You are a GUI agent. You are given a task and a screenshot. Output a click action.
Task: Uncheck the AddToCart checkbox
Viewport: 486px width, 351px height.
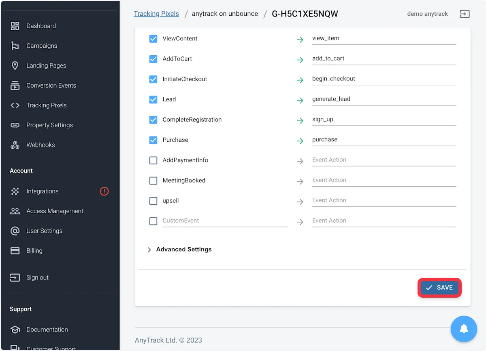coord(153,59)
